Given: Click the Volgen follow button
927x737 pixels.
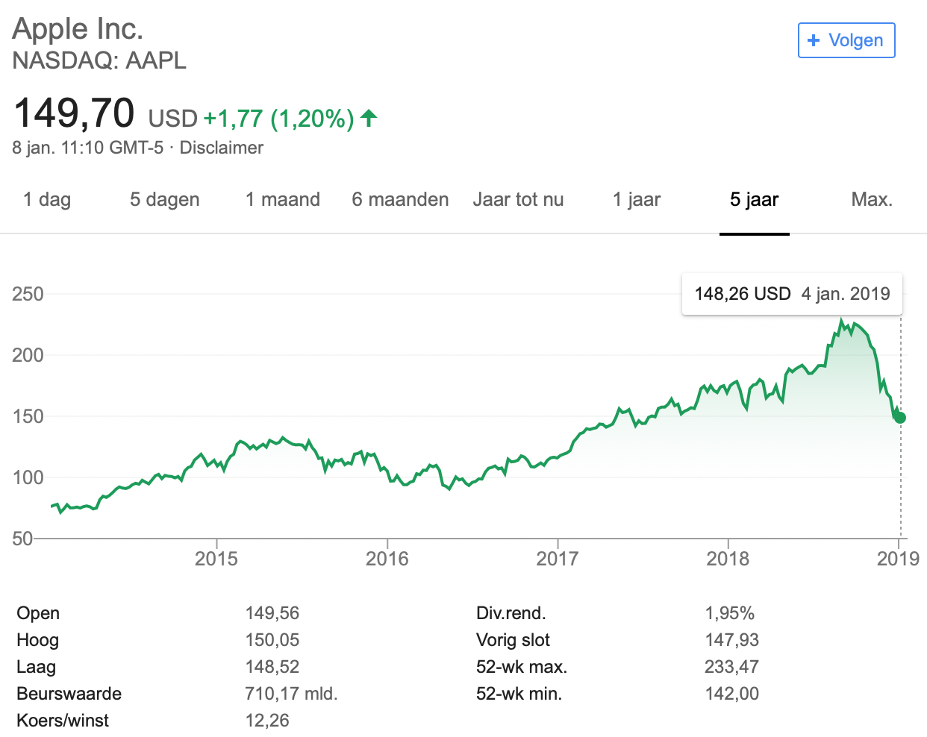Looking at the screenshot, I should click(846, 40).
